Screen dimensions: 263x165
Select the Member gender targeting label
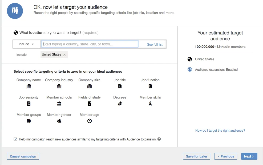[x=59, y=115]
